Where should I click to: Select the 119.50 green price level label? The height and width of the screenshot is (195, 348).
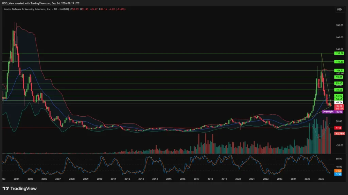coord(340,62)
